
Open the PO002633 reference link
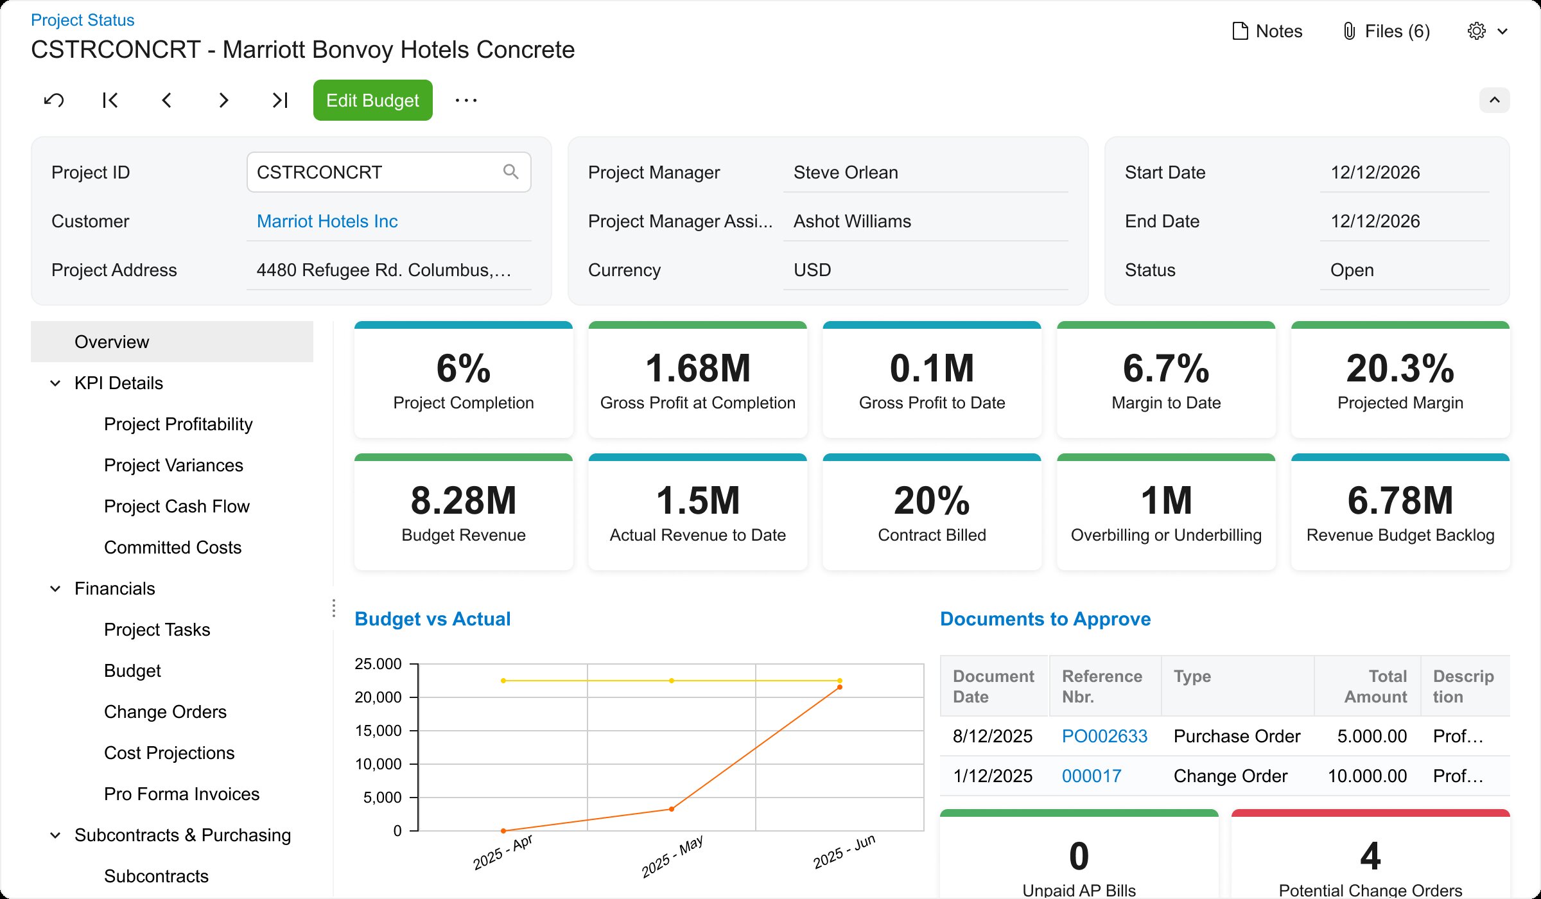click(1104, 736)
